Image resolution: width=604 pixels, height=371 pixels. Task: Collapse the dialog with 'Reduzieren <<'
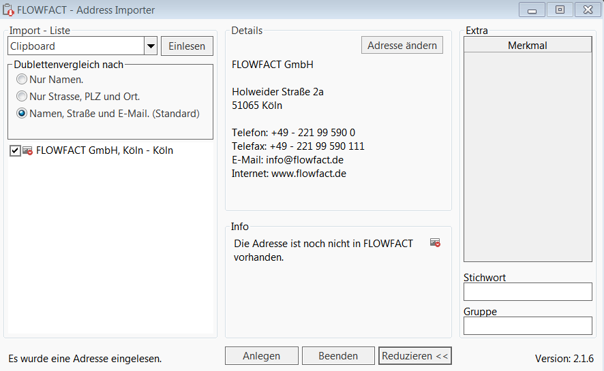(x=415, y=355)
